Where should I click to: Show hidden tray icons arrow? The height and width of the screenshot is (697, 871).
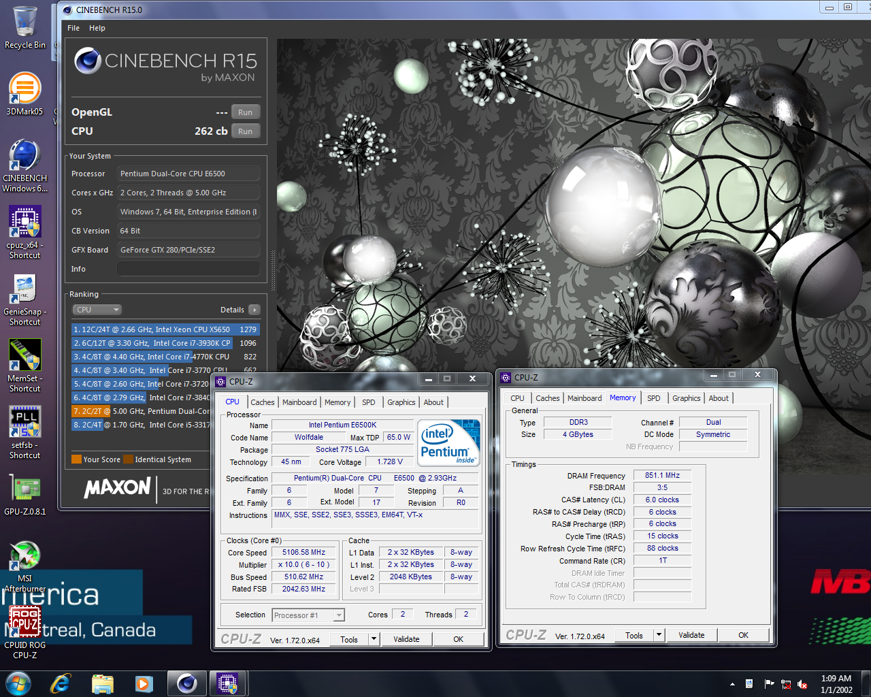(x=732, y=684)
